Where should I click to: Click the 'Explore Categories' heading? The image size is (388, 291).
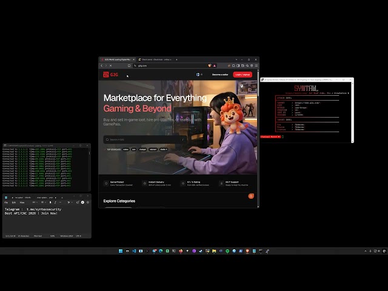coord(119,201)
